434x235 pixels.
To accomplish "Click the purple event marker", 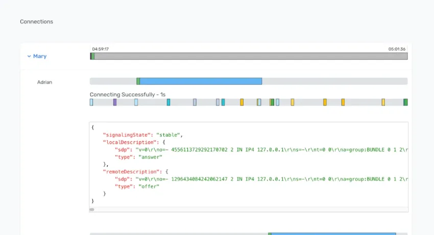I will click(115, 102).
